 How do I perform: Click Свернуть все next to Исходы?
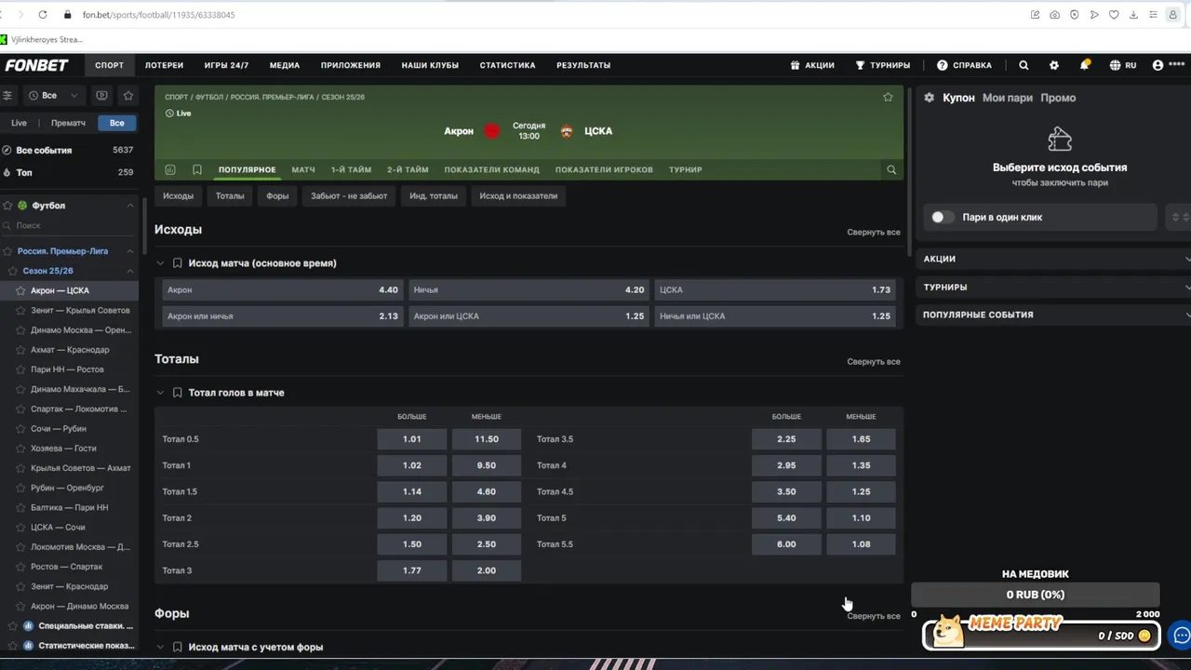click(874, 232)
